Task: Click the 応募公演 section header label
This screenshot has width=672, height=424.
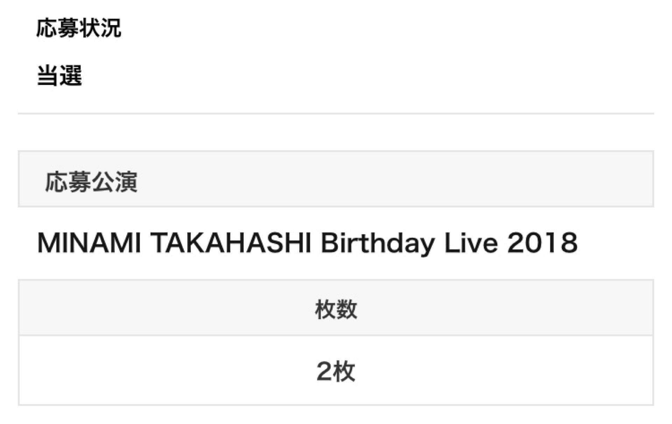Action: click(x=91, y=182)
